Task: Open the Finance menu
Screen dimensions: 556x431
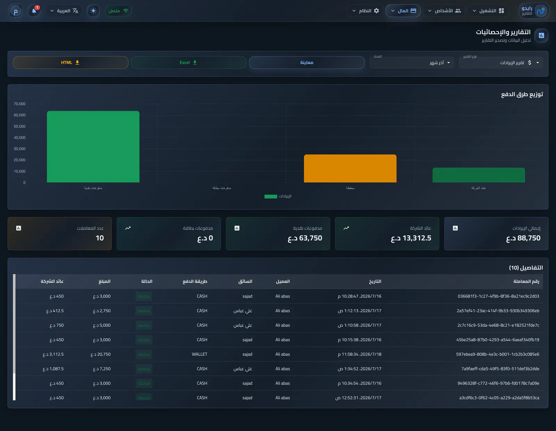Action: click(403, 11)
